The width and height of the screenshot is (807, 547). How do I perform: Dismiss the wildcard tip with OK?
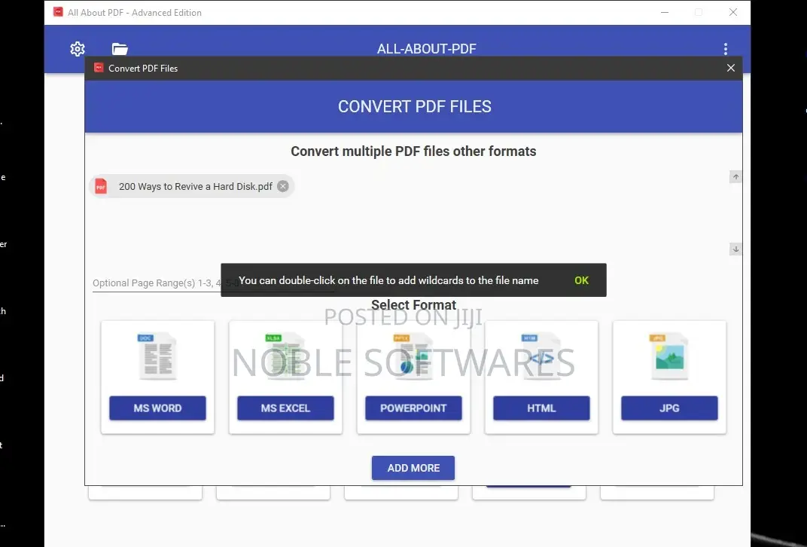[x=582, y=280]
